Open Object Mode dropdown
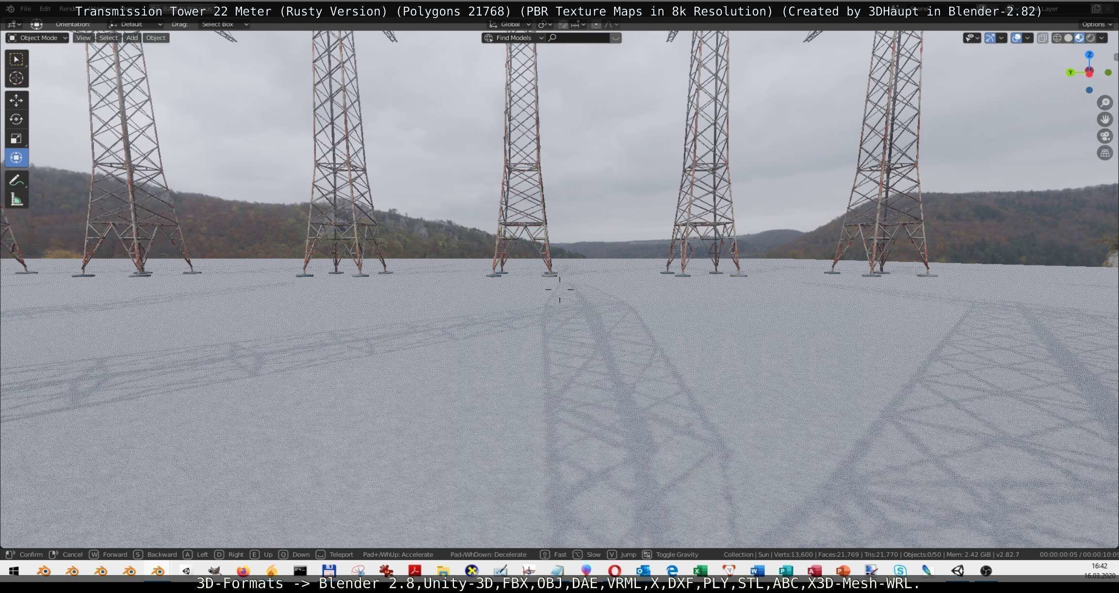This screenshot has width=1119, height=593. click(x=37, y=38)
